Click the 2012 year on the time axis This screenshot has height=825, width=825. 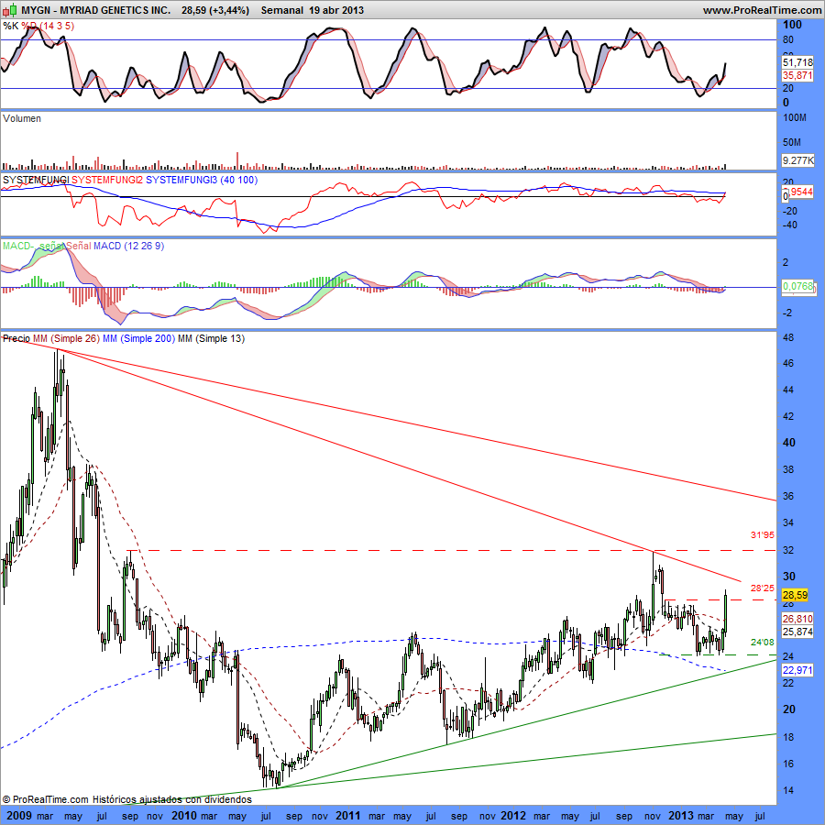(513, 816)
